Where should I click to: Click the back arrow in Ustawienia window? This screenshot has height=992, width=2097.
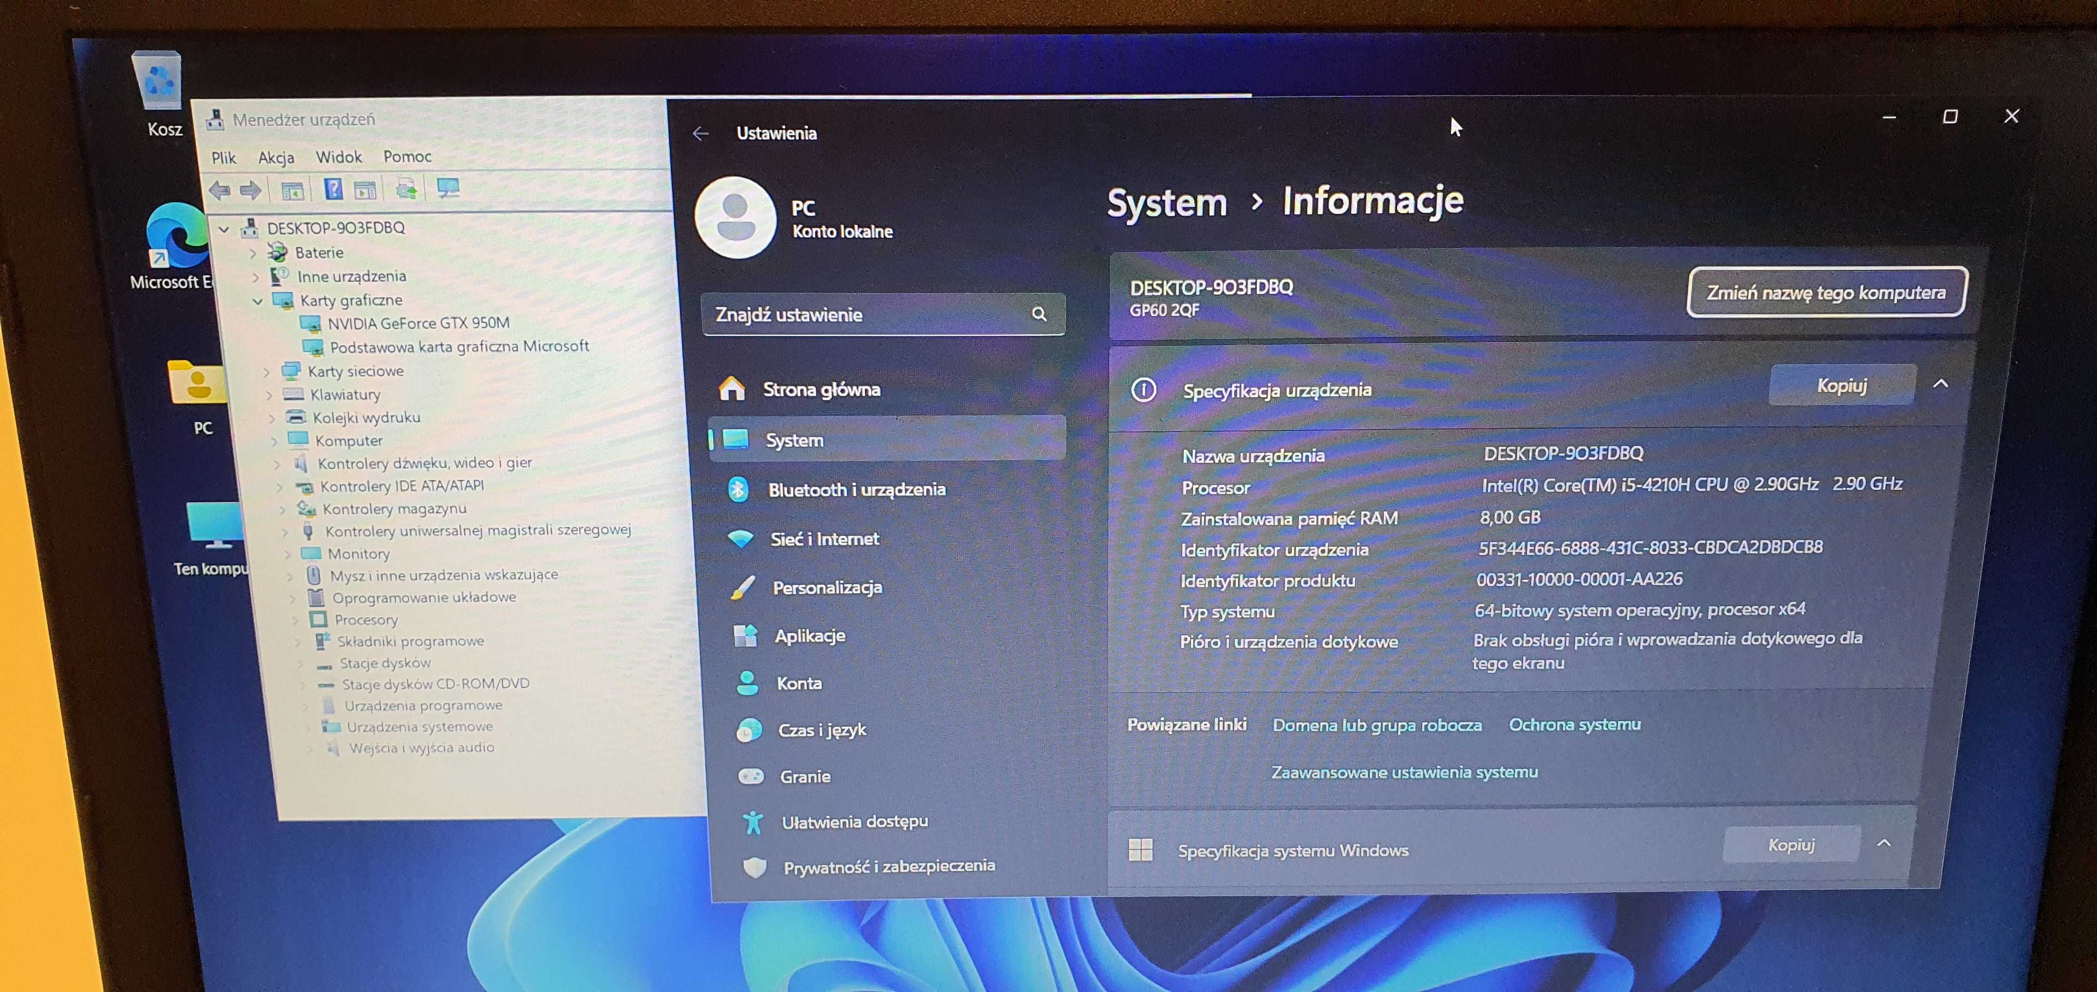tap(701, 134)
